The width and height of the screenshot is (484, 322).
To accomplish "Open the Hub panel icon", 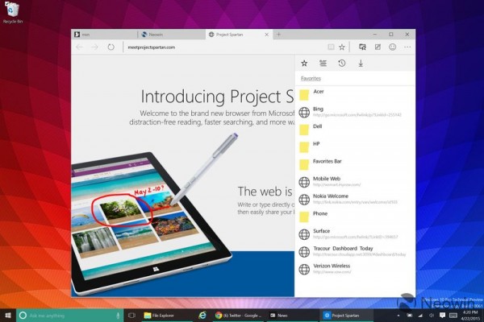I will (363, 47).
